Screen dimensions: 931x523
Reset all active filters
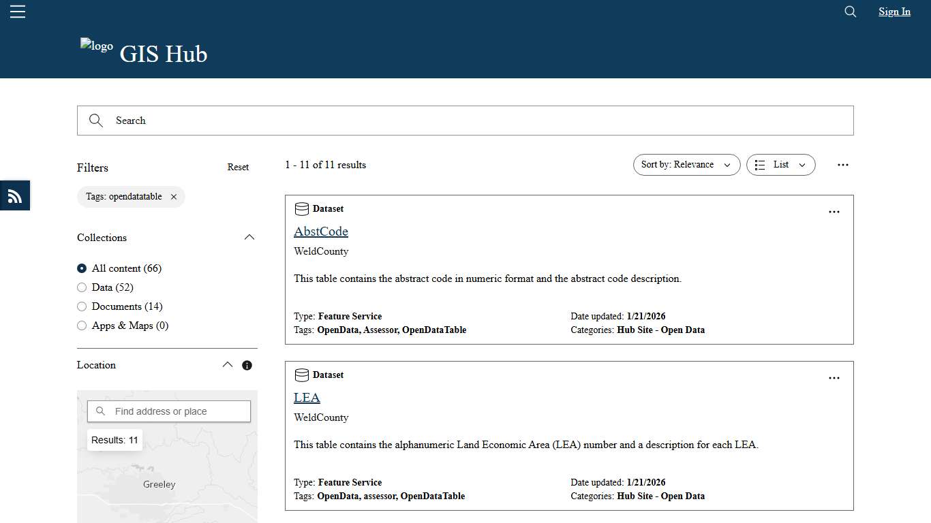click(x=238, y=167)
